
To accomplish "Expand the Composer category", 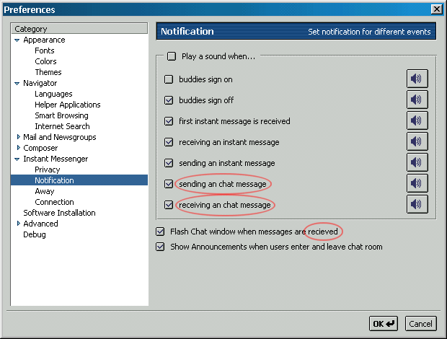I will [17, 148].
